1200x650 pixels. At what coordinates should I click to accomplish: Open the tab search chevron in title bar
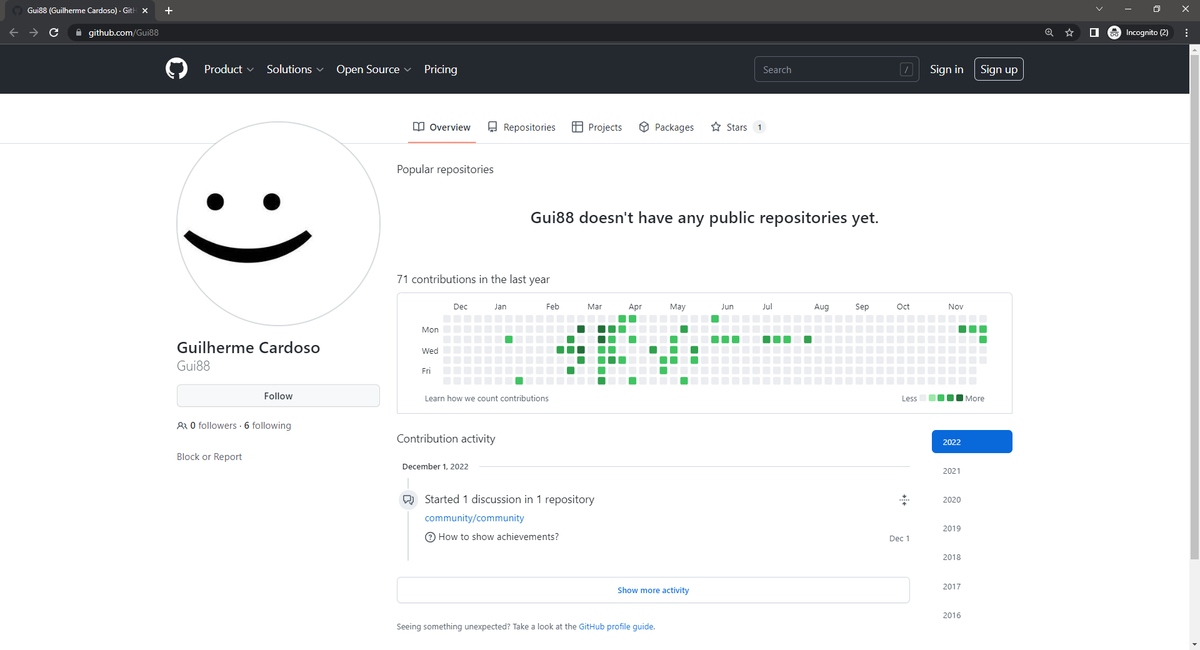tap(1099, 9)
